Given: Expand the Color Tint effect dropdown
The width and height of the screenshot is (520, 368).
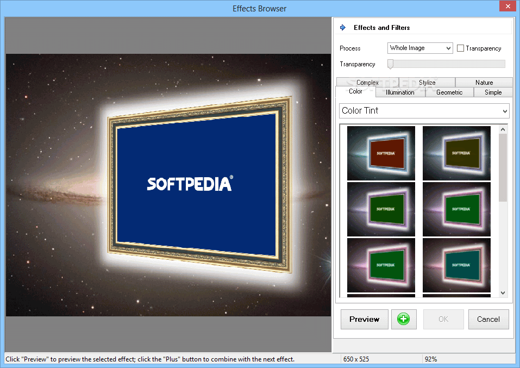Looking at the screenshot, I should click(424, 111).
